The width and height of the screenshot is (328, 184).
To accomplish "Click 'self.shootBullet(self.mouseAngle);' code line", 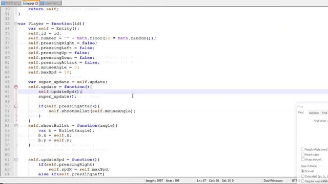I will (x=92, y=111).
